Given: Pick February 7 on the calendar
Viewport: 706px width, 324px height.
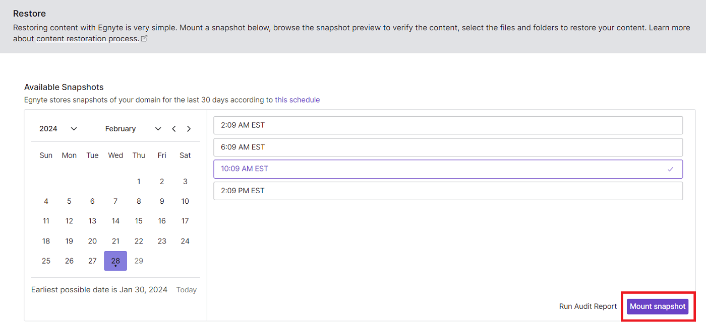Looking at the screenshot, I should tap(115, 201).
